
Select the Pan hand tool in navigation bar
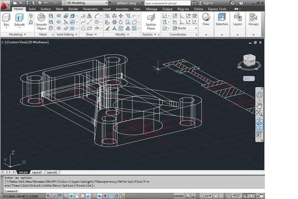point(259,105)
